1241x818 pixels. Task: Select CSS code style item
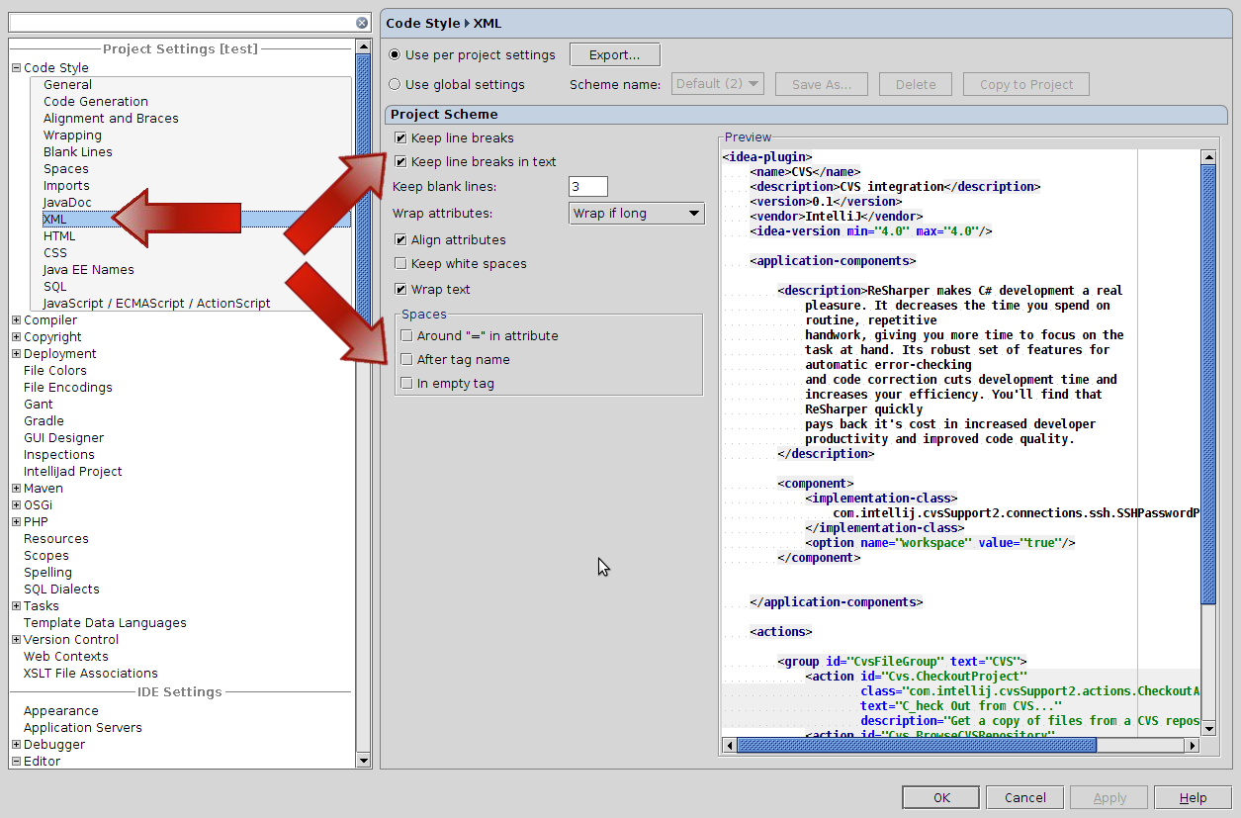[x=55, y=253]
